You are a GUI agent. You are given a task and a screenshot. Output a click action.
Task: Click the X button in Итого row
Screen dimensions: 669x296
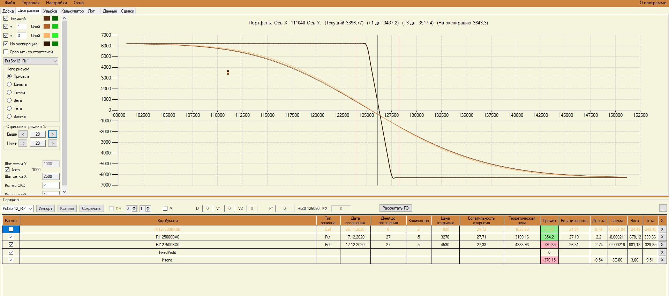(x=662, y=260)
